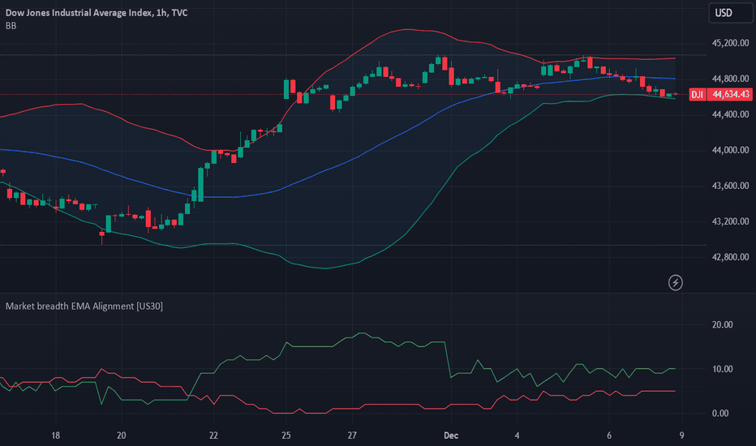Click the 44,800.00 price axis label
756x446 pixels.
click(x=730, y=79)
